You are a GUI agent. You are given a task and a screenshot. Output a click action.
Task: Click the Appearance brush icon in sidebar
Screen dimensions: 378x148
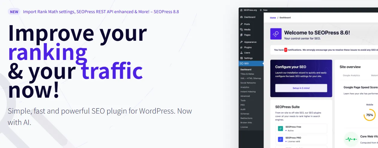[242, 42]
